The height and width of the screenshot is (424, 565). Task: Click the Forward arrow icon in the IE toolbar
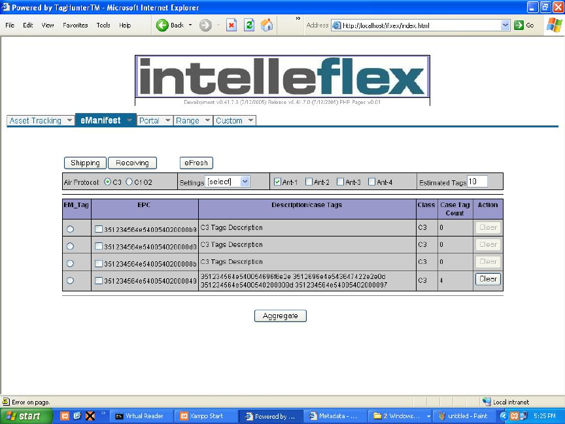click(x=205, y=25)
